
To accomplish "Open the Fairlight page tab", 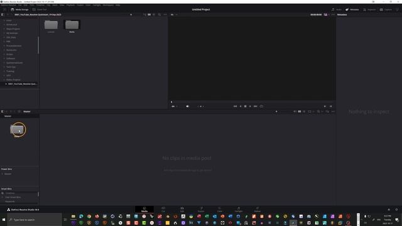I will pos(239,209).
